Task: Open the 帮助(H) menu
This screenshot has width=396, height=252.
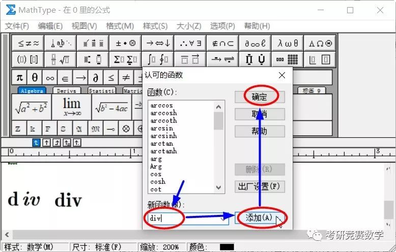Action: pos(257,26)
